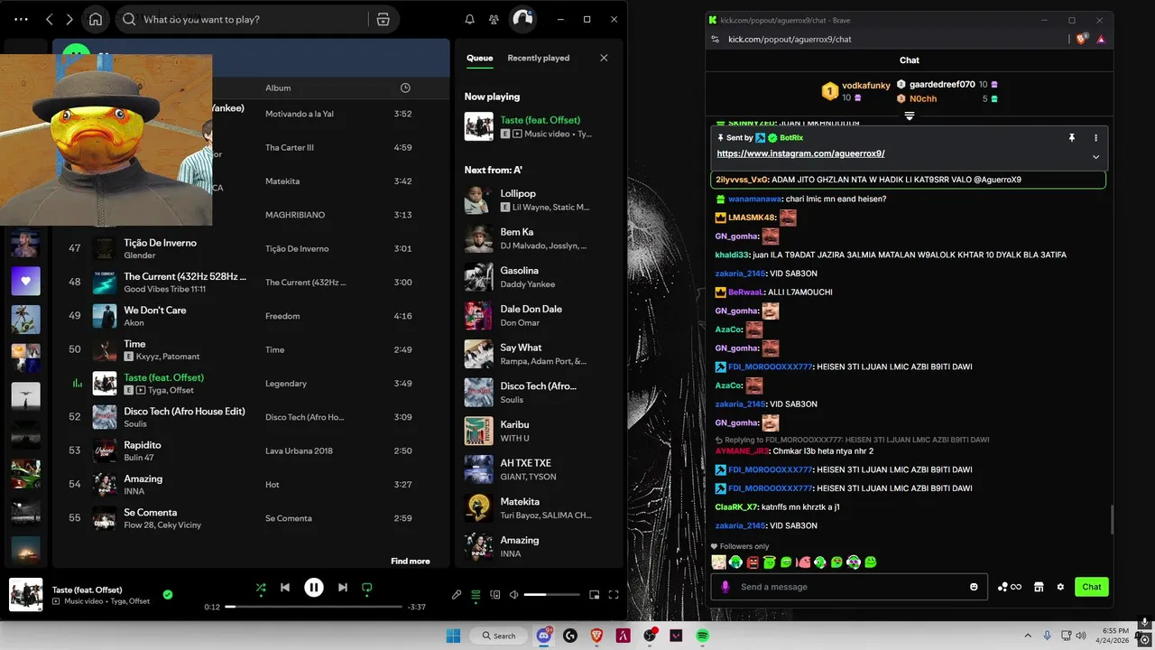This screenshot has height=650, width=1155.
Task: Click the Brave address bar URL
Action: pos(790,39)
